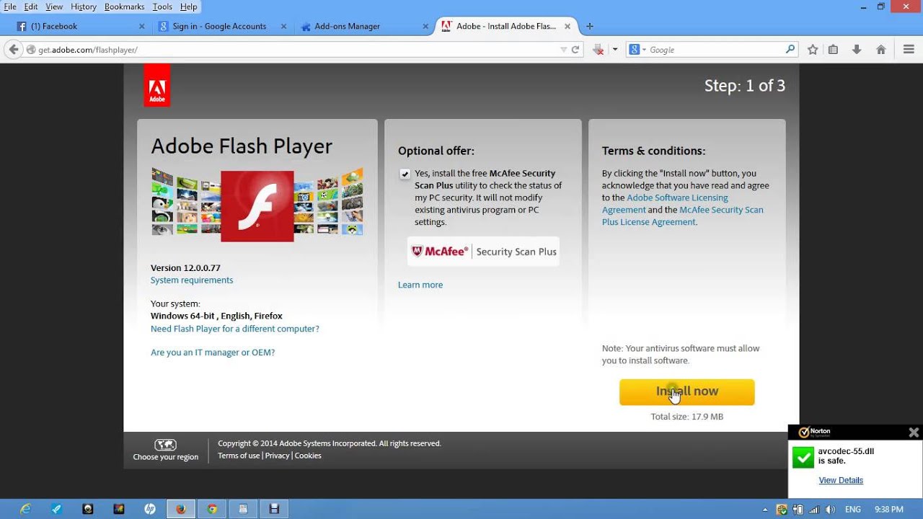This screenshot has height=519, width=923.
Task: Open URL history dropdown arrow in address bar
Action: [564, 50]
